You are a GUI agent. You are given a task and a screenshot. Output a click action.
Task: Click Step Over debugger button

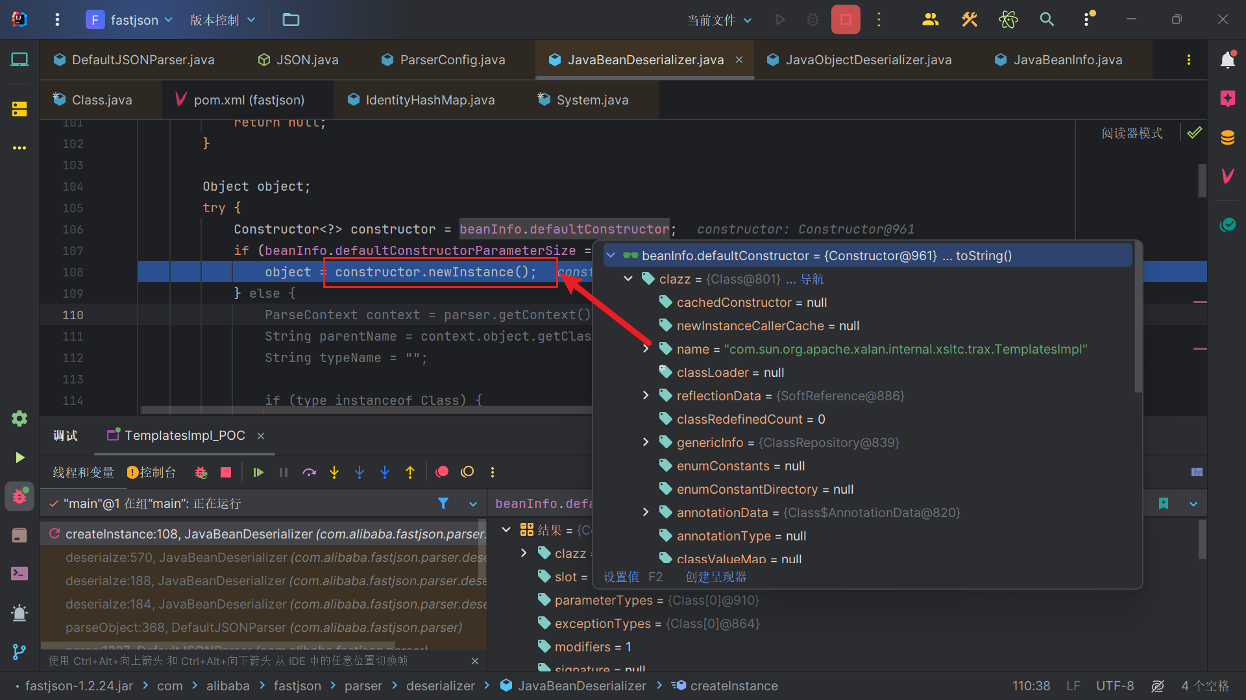click(x=309, y=472)
